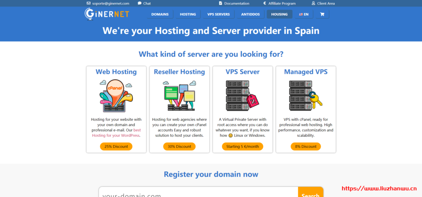Open the Documentation link

[x=237, y=3]
